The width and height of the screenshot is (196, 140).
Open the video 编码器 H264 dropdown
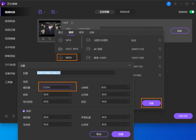57,87
